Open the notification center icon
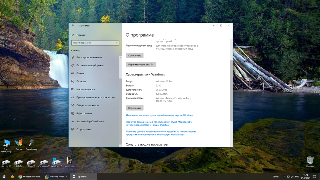 (x=314, y=176)
